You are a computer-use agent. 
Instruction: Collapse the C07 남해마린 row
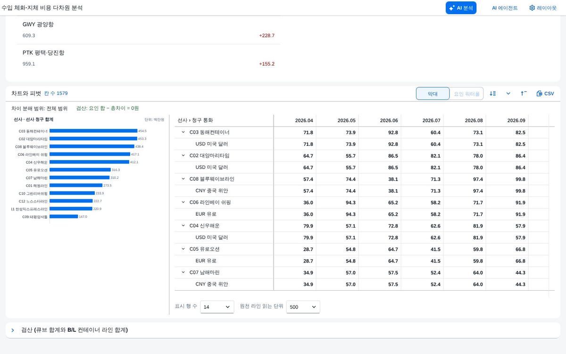183,272
